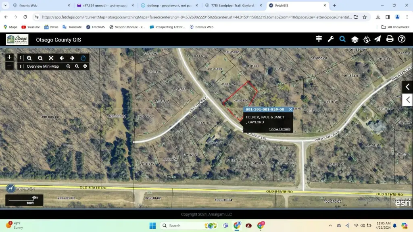Click the print map icon
The width and height of the screenshot is (413, 232).
(x=390, y=39)
